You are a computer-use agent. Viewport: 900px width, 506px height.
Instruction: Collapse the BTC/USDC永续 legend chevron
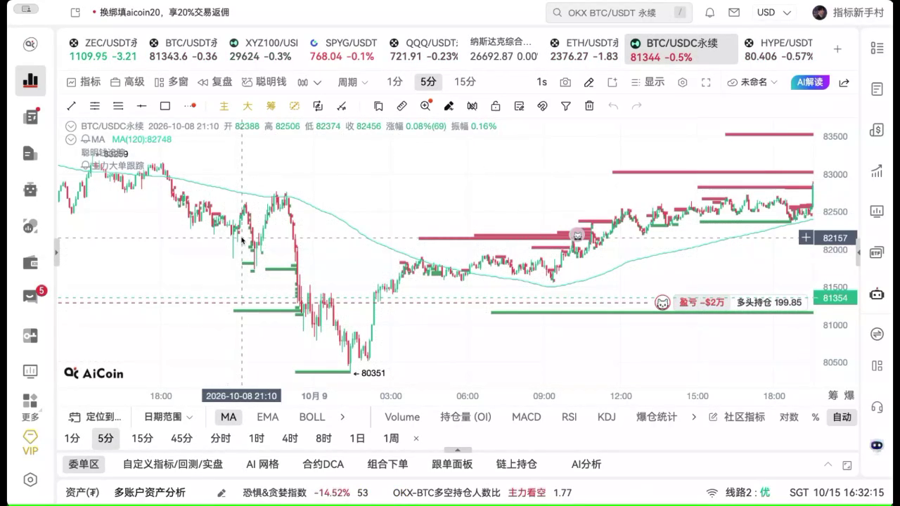70,126
